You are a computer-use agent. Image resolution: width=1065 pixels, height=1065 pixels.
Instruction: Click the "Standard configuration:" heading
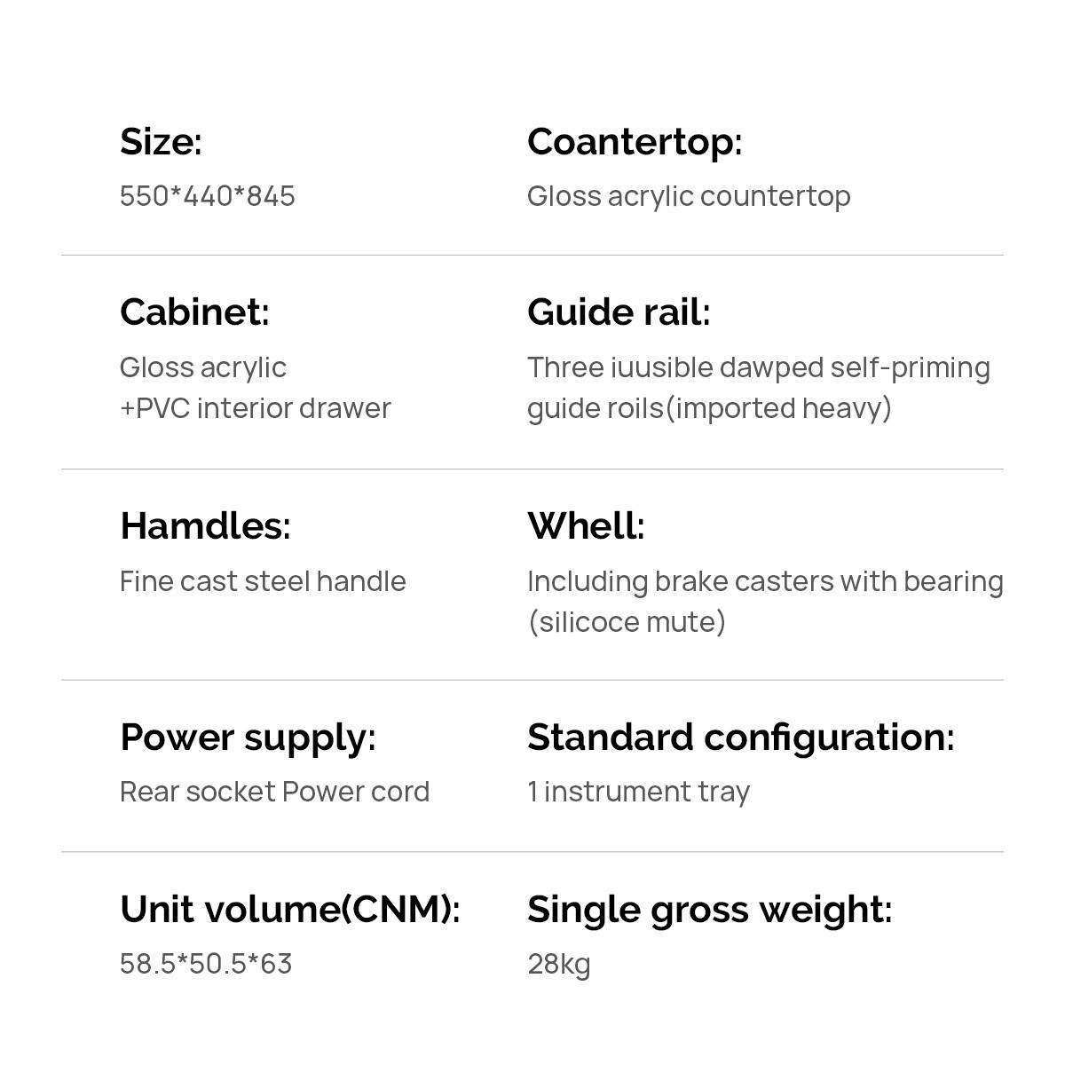740,738
